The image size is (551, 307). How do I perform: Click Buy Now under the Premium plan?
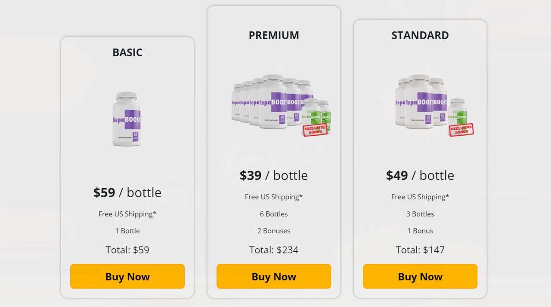(274, 277)
